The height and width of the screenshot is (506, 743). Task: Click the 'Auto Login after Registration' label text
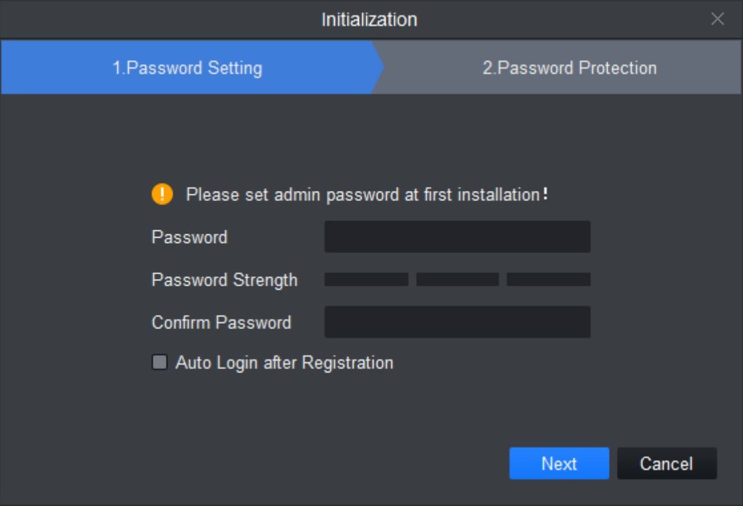(284, 362)
